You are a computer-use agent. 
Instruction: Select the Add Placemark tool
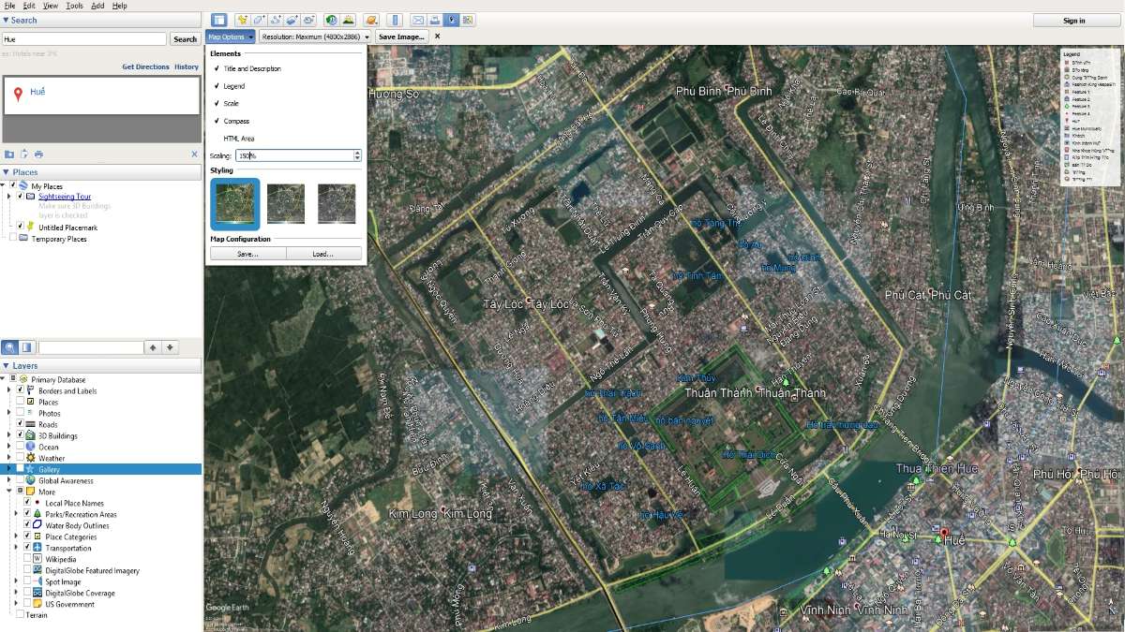(242, 19)
